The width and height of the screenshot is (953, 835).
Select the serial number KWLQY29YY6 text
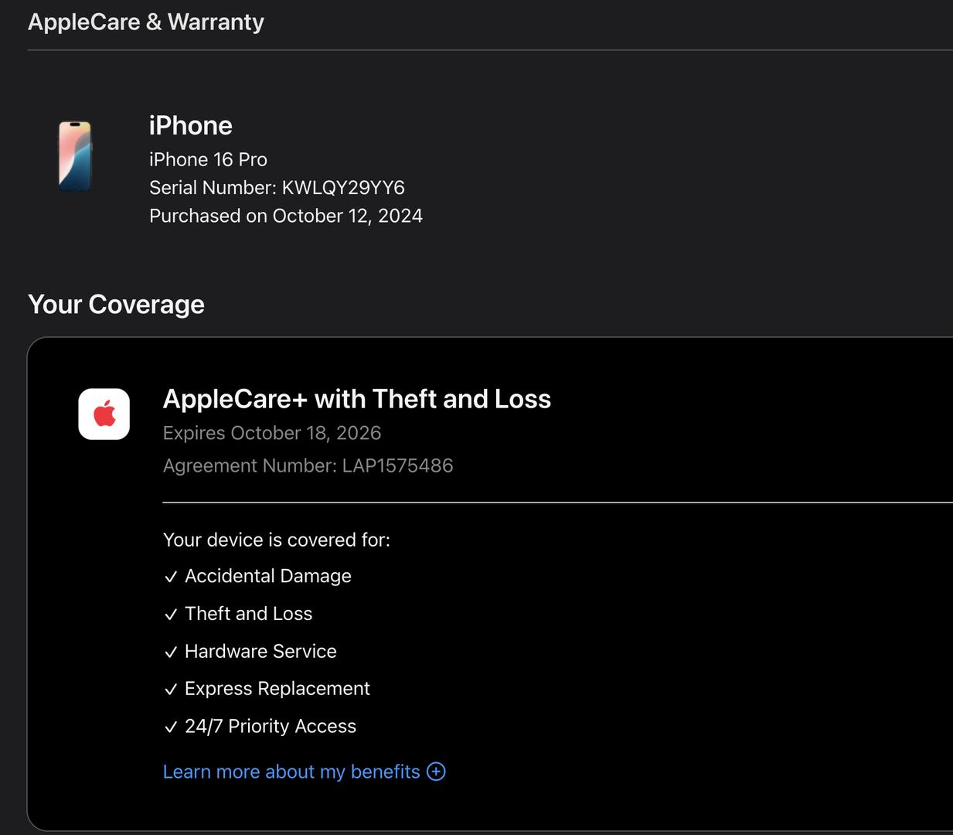(x=342, y=188)
